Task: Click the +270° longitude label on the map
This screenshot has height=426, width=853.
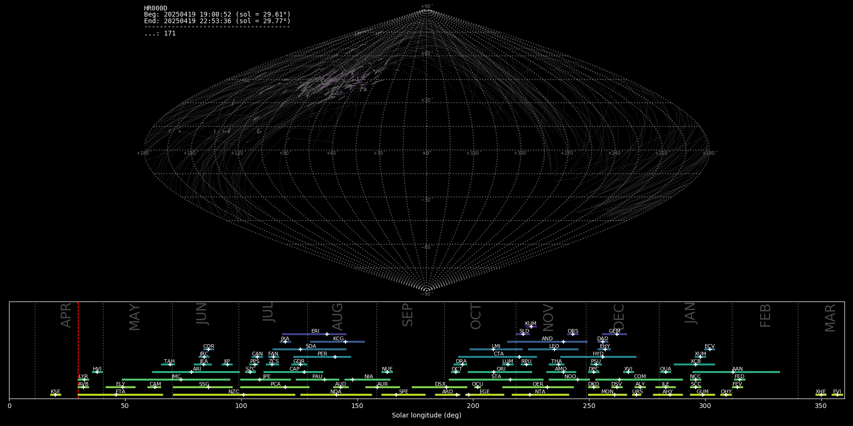Action: click(567, 153)
